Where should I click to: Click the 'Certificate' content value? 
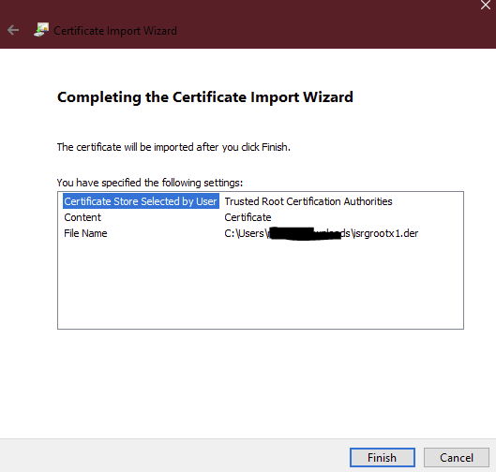click(248, 217)
